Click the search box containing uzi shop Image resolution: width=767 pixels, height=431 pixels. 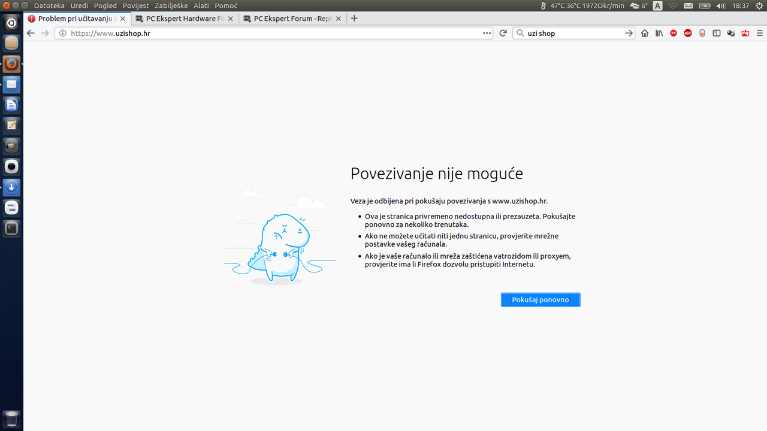click(574, 34)
